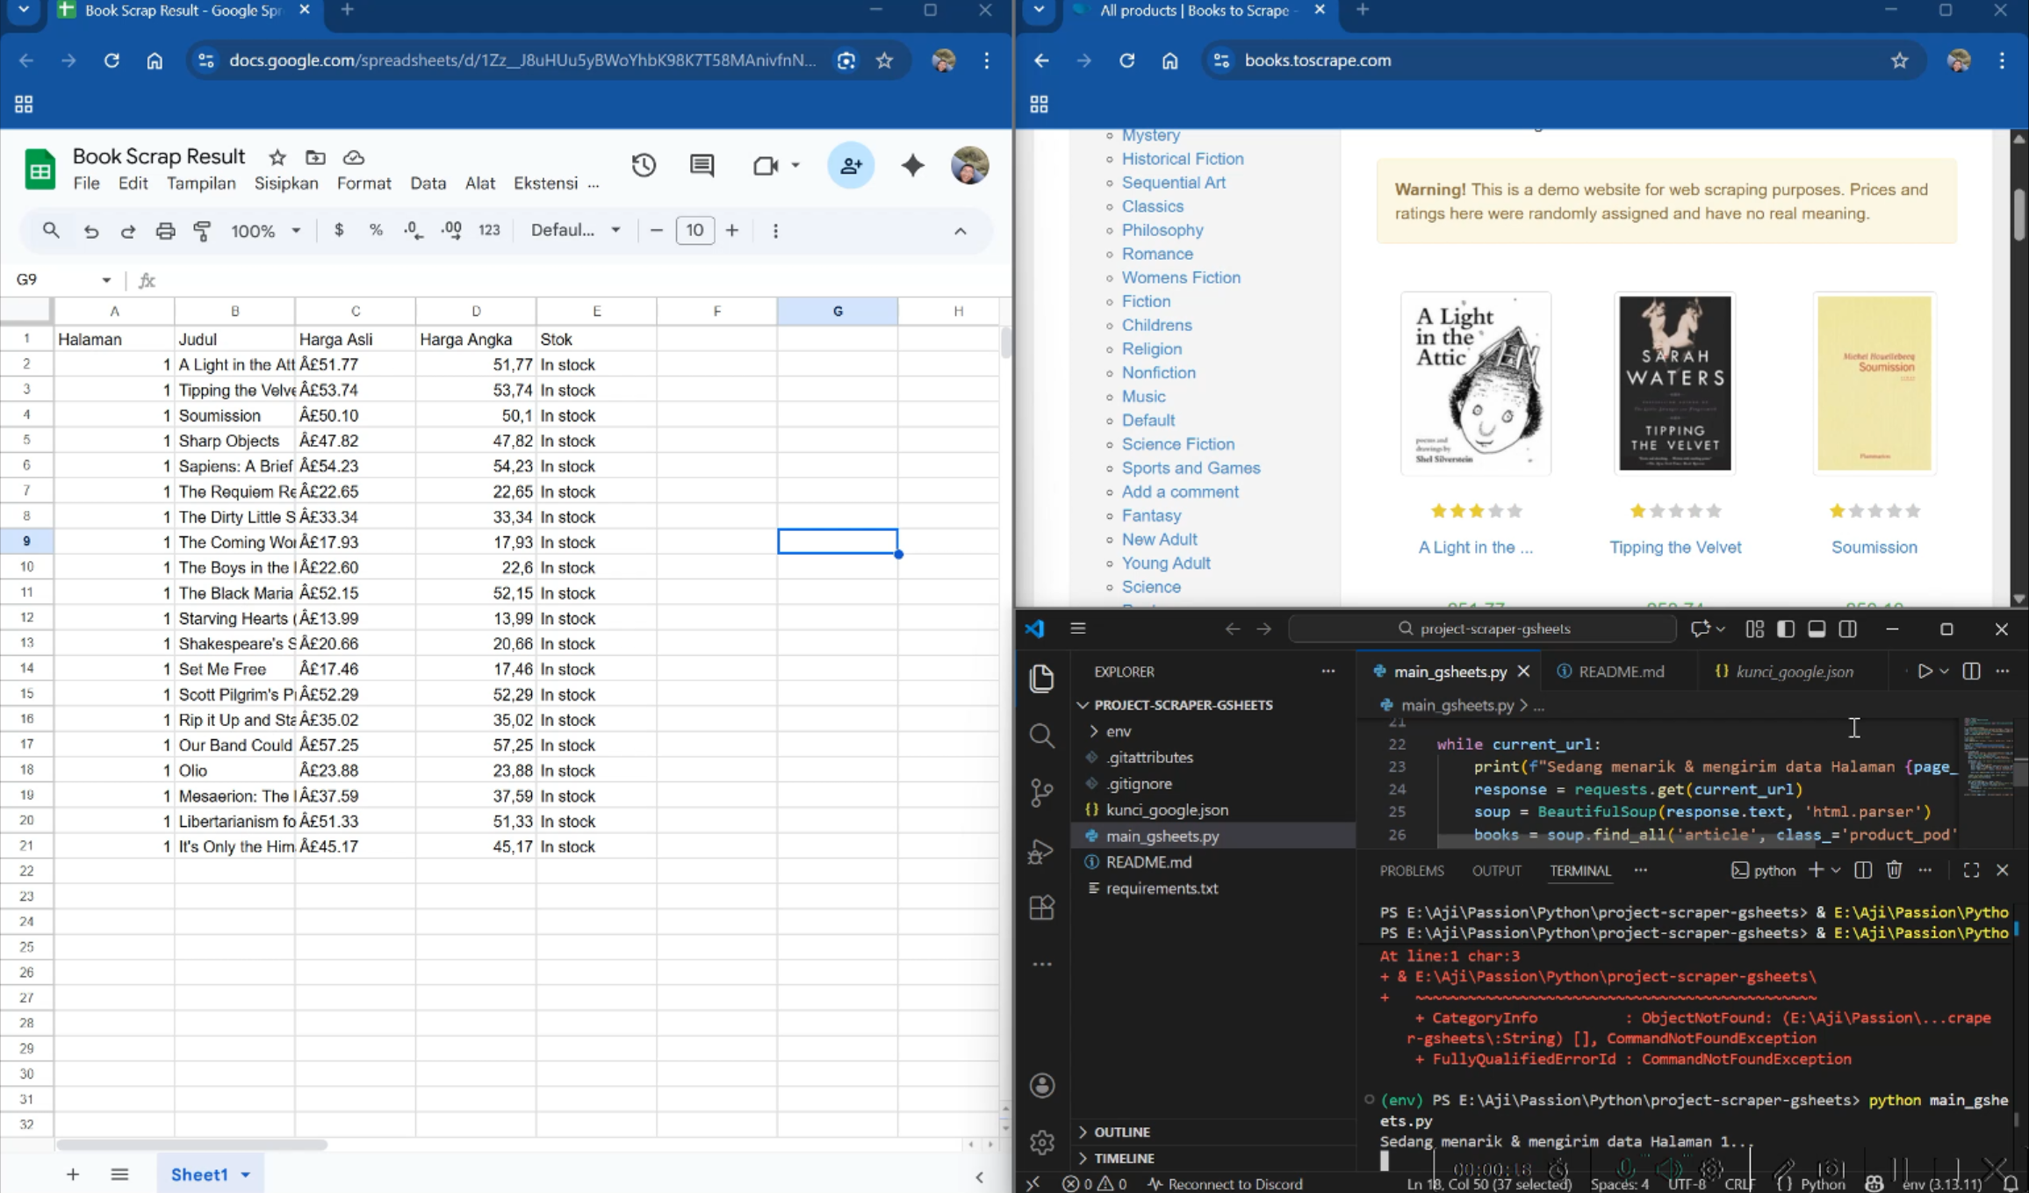Viewport: 2029px width, 1193px height.
Task: Open the Science Fiction category link
Action: click(1177, 444)
